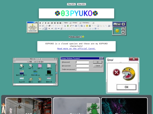
Task: Open the Format dropdown
Action: [76, 23]
